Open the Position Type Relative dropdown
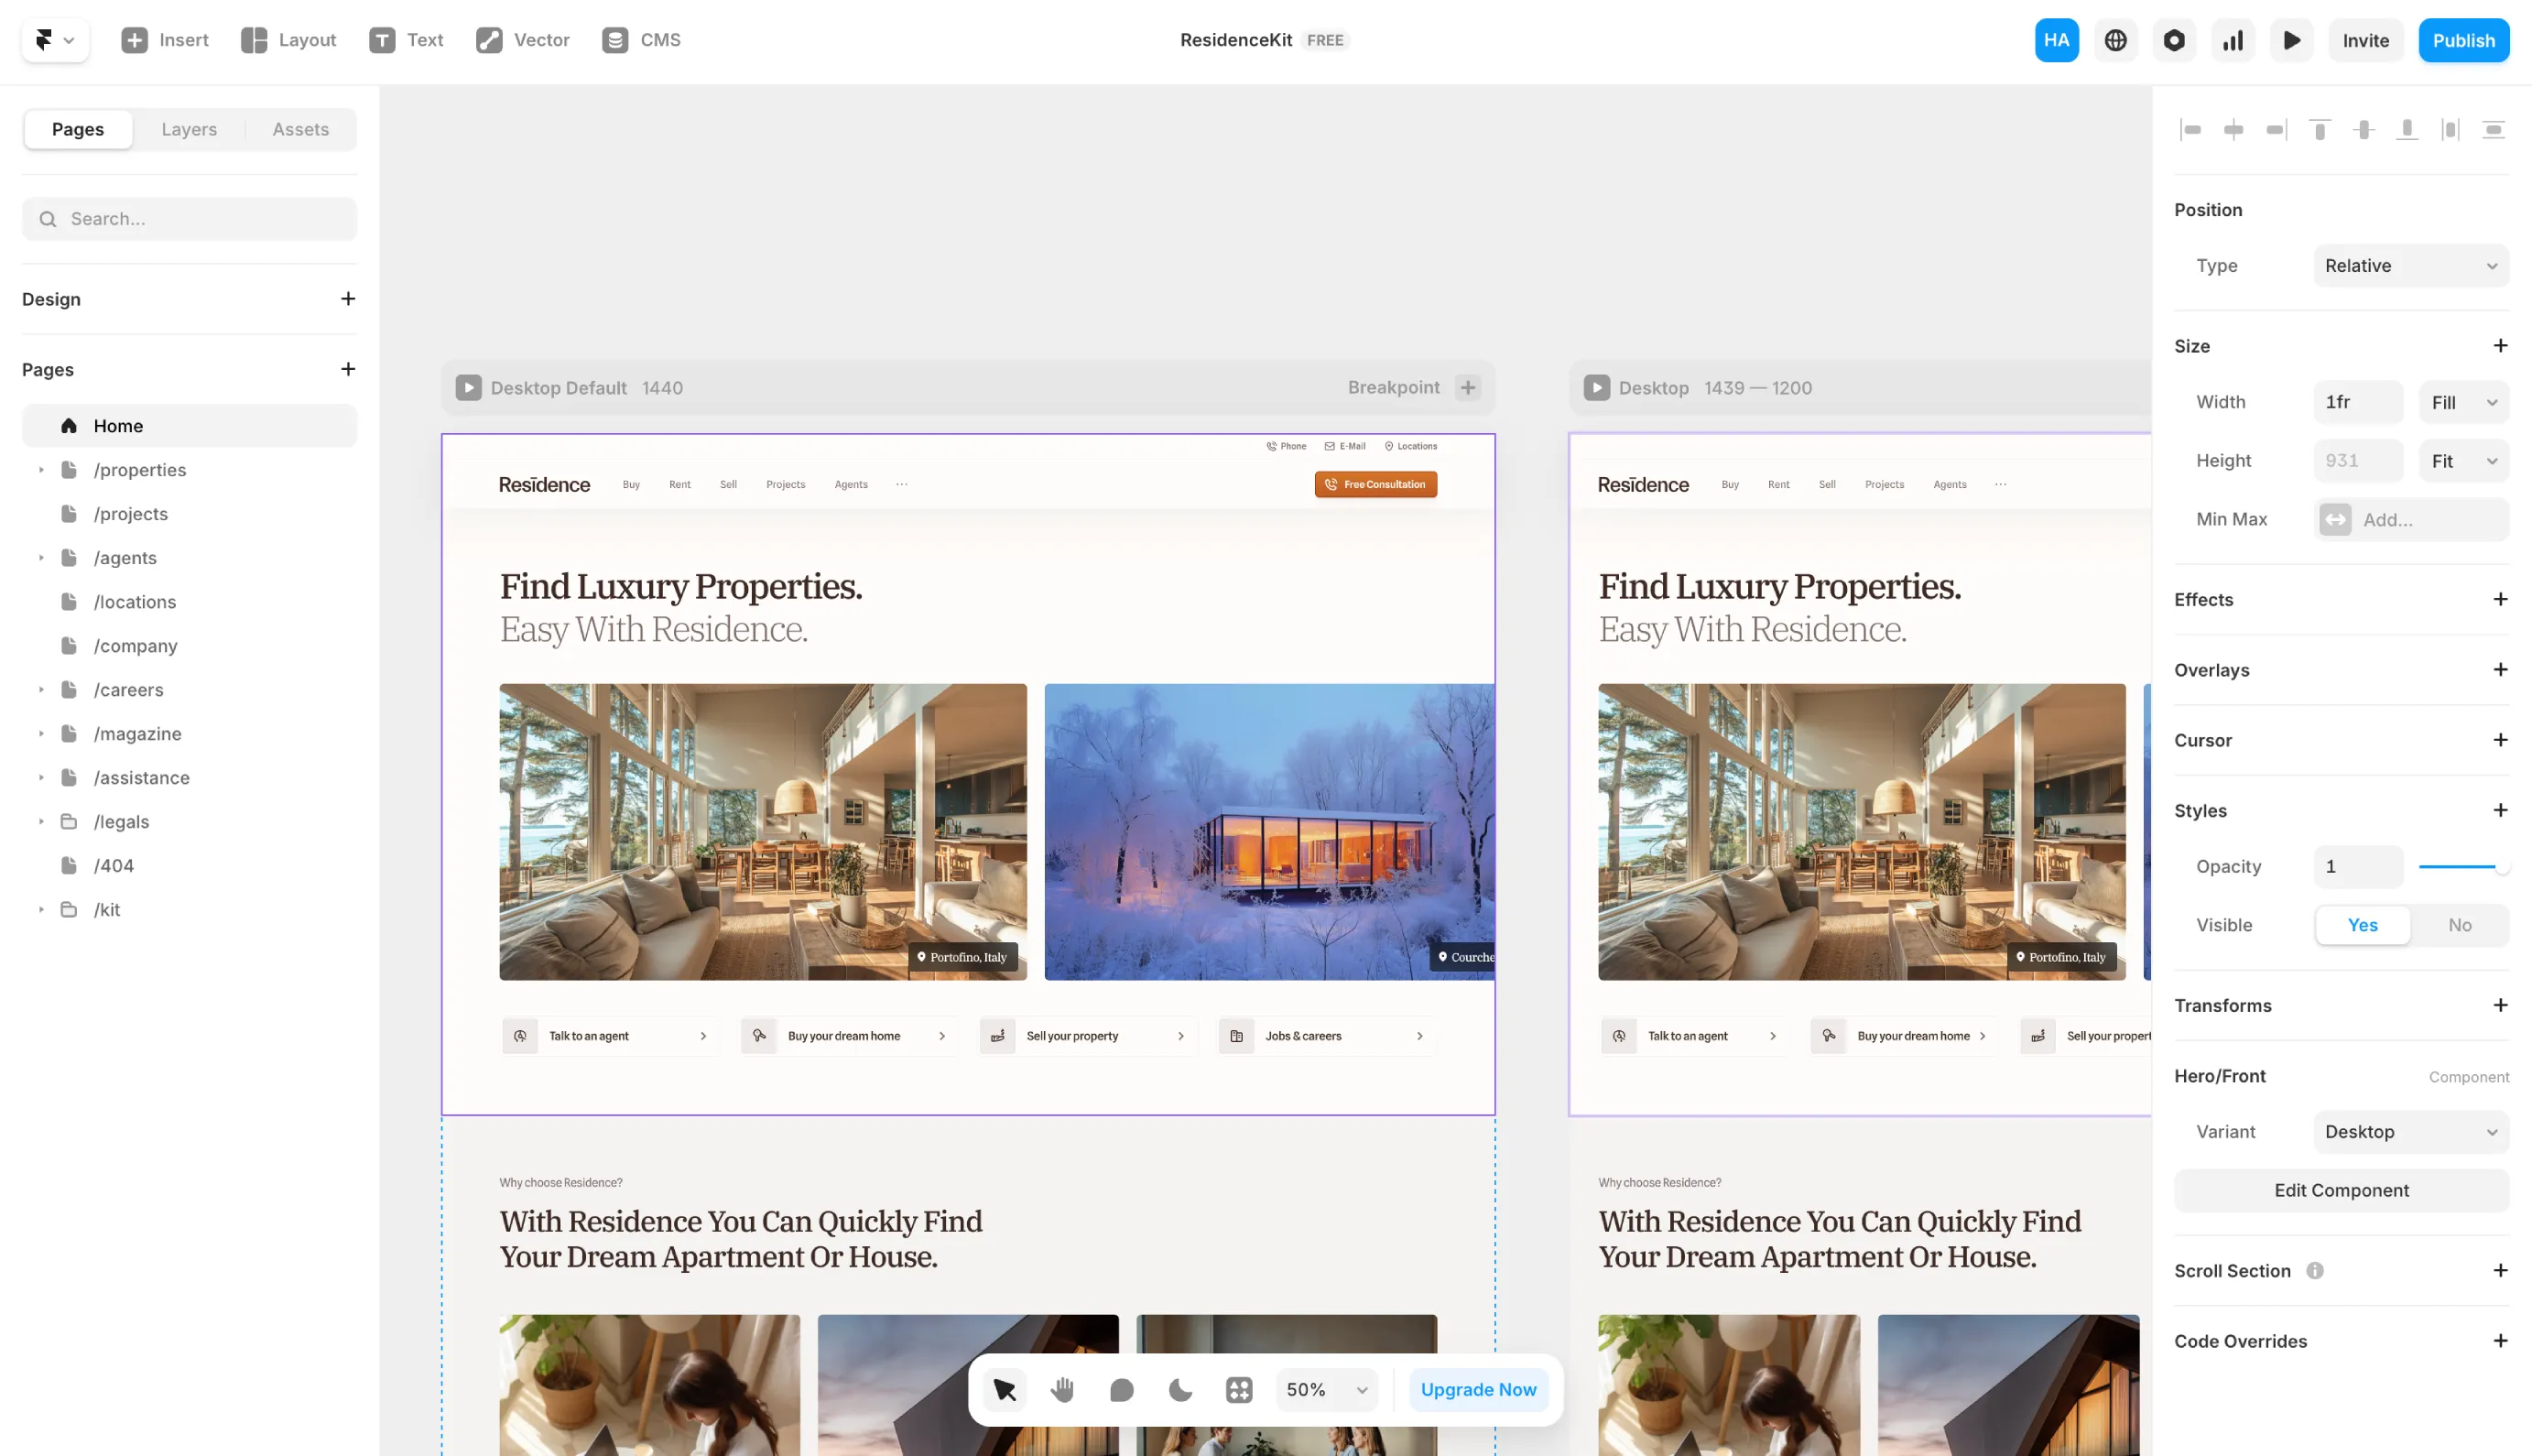This screenshot has width=2532, height=1456. pos(2410,265)
